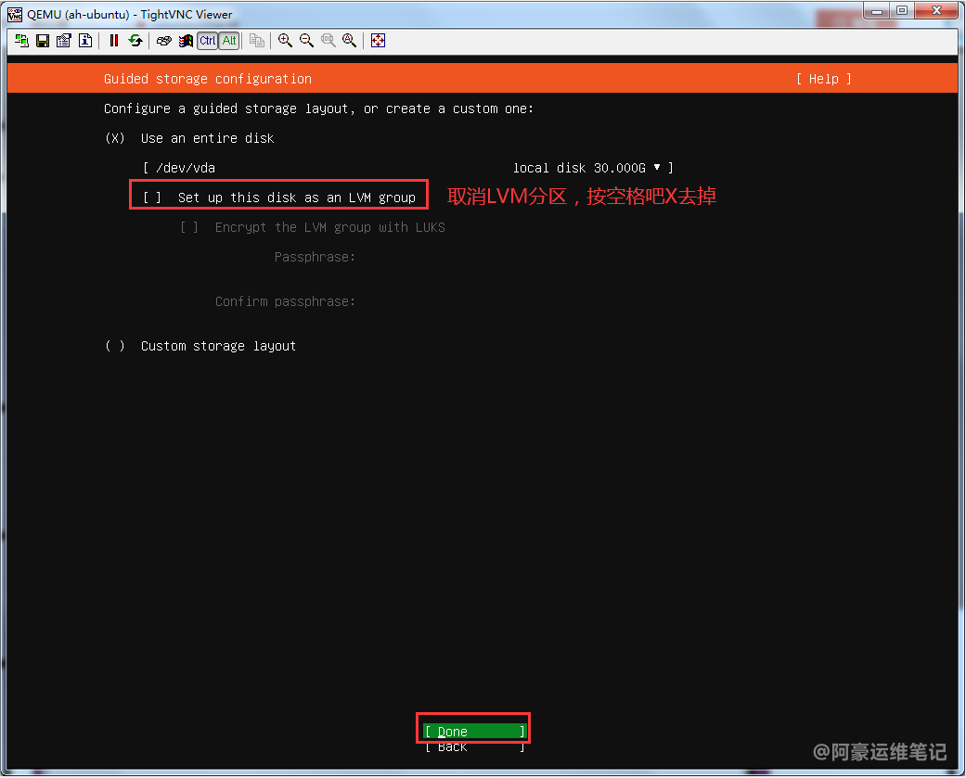Toggle the Ctrl key button in the toolbar
This screenshot has height=778, width=966.
click(x=207, y=41)
